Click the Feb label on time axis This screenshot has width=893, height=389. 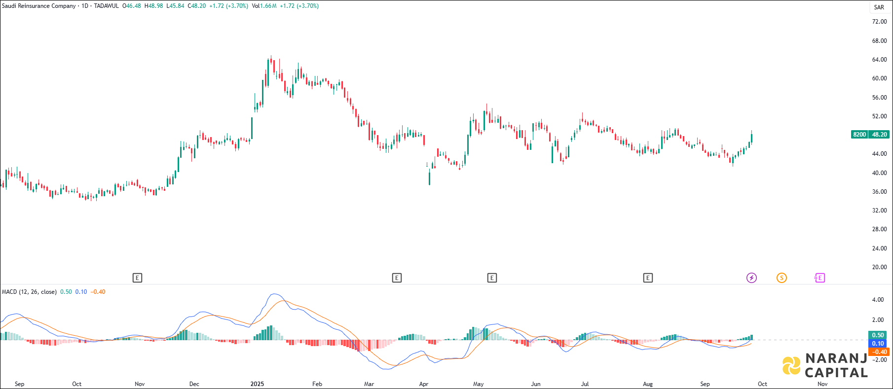[317, 384]
